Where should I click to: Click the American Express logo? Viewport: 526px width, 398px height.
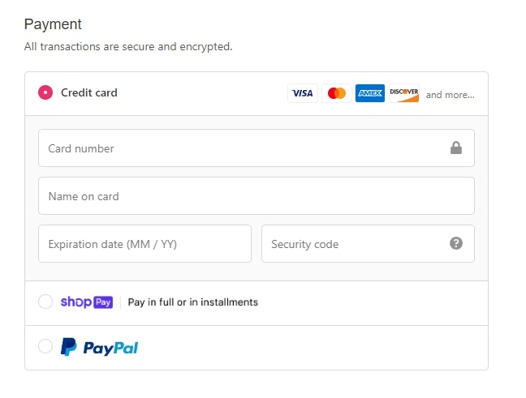coord(370,94)
